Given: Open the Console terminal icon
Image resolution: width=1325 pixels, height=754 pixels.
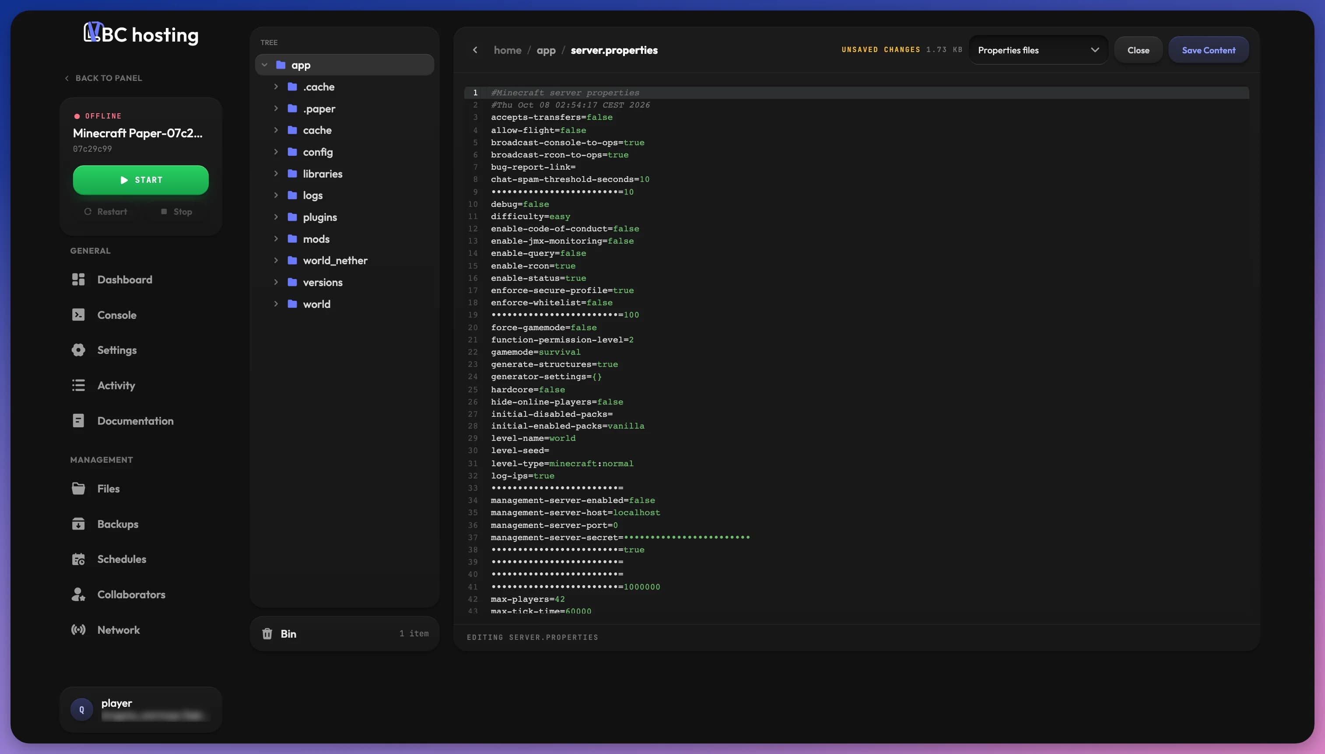Looking at the screenshot, I should click(x=78, y=315).
